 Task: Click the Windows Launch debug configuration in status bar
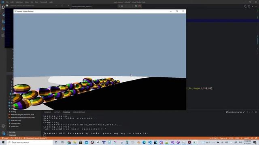click(35, 138)
